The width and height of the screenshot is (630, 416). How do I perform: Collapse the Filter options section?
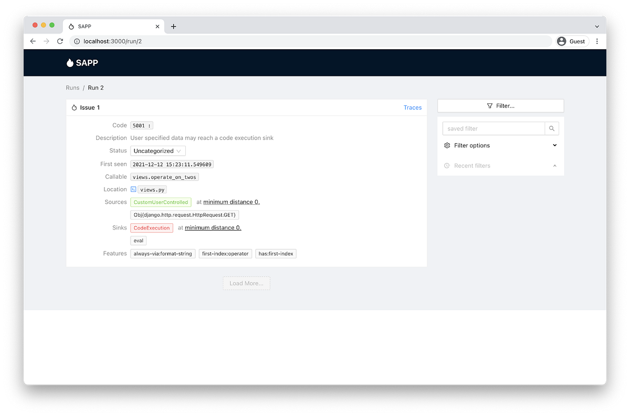pos(554,145)
